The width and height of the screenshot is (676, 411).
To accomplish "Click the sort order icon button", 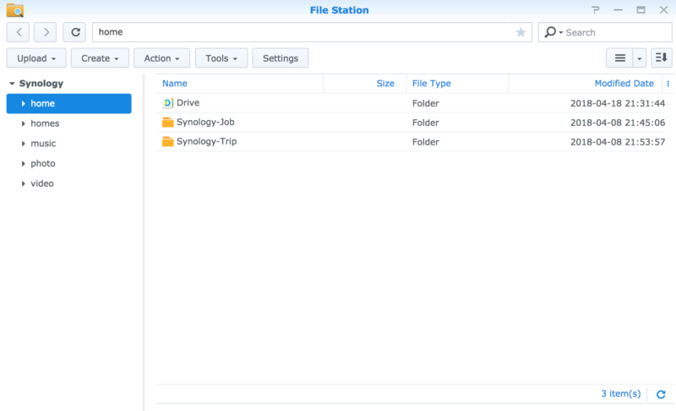I will 662,58.
